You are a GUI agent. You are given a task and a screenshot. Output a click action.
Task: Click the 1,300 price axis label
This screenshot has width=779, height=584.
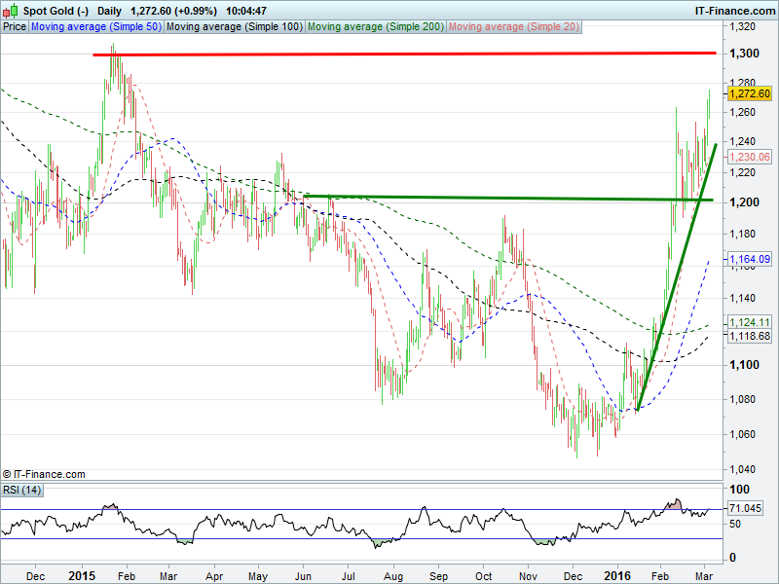[744, 54]
